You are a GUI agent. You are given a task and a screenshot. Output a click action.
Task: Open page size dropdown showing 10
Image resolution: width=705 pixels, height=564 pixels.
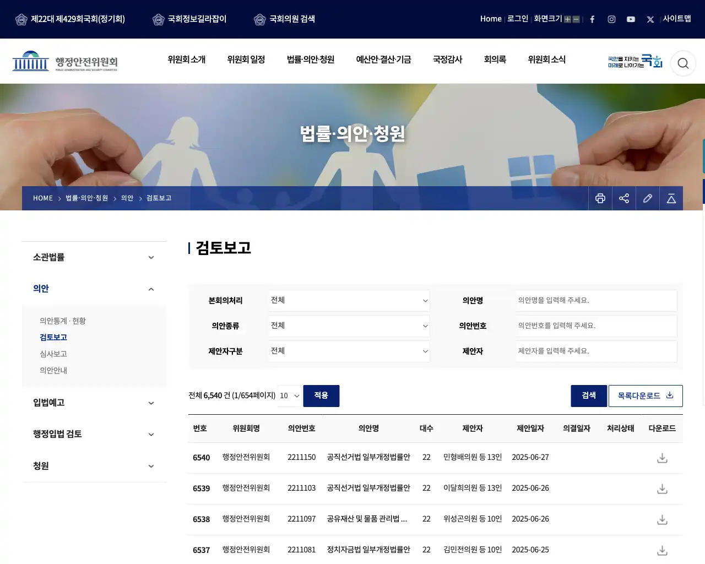coord(289,396)
